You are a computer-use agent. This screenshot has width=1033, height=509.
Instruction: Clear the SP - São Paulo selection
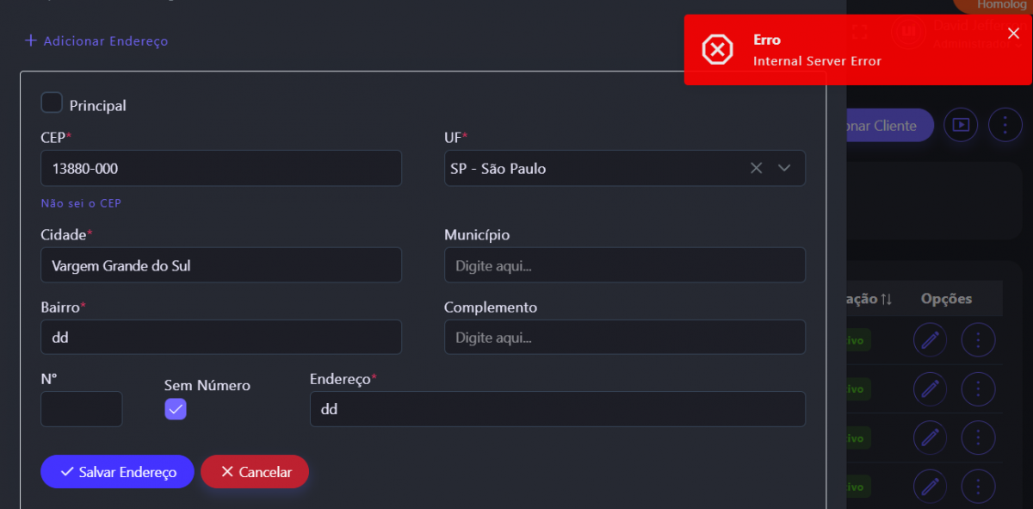click(x=756, y=168)
